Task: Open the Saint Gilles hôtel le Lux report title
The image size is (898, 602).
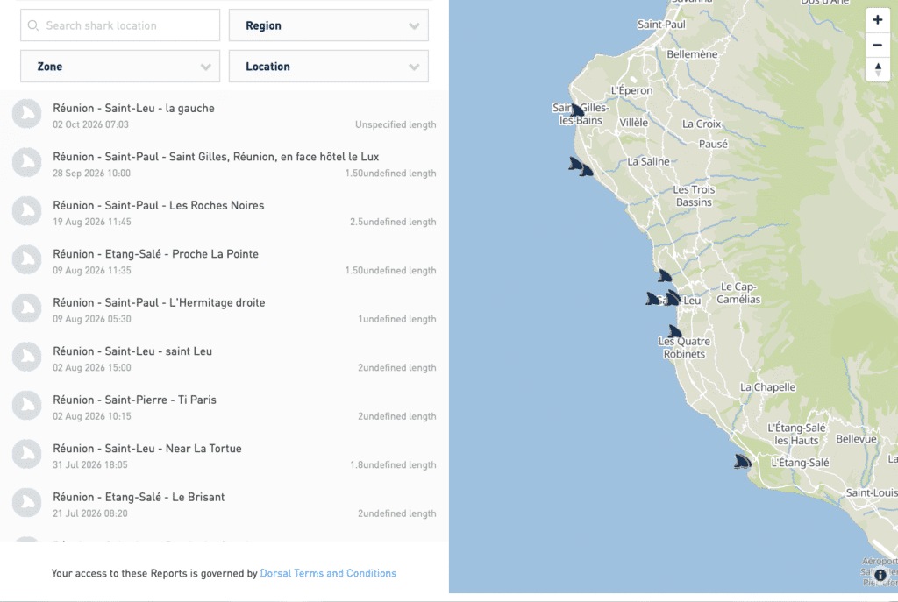Action: click(216, 157)
